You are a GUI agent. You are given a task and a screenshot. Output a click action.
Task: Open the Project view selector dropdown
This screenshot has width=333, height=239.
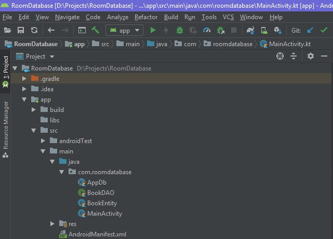(35, 57)
